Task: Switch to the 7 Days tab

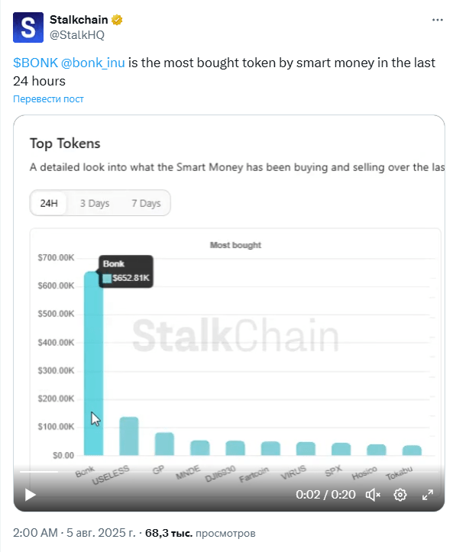Action: point(146,203)
